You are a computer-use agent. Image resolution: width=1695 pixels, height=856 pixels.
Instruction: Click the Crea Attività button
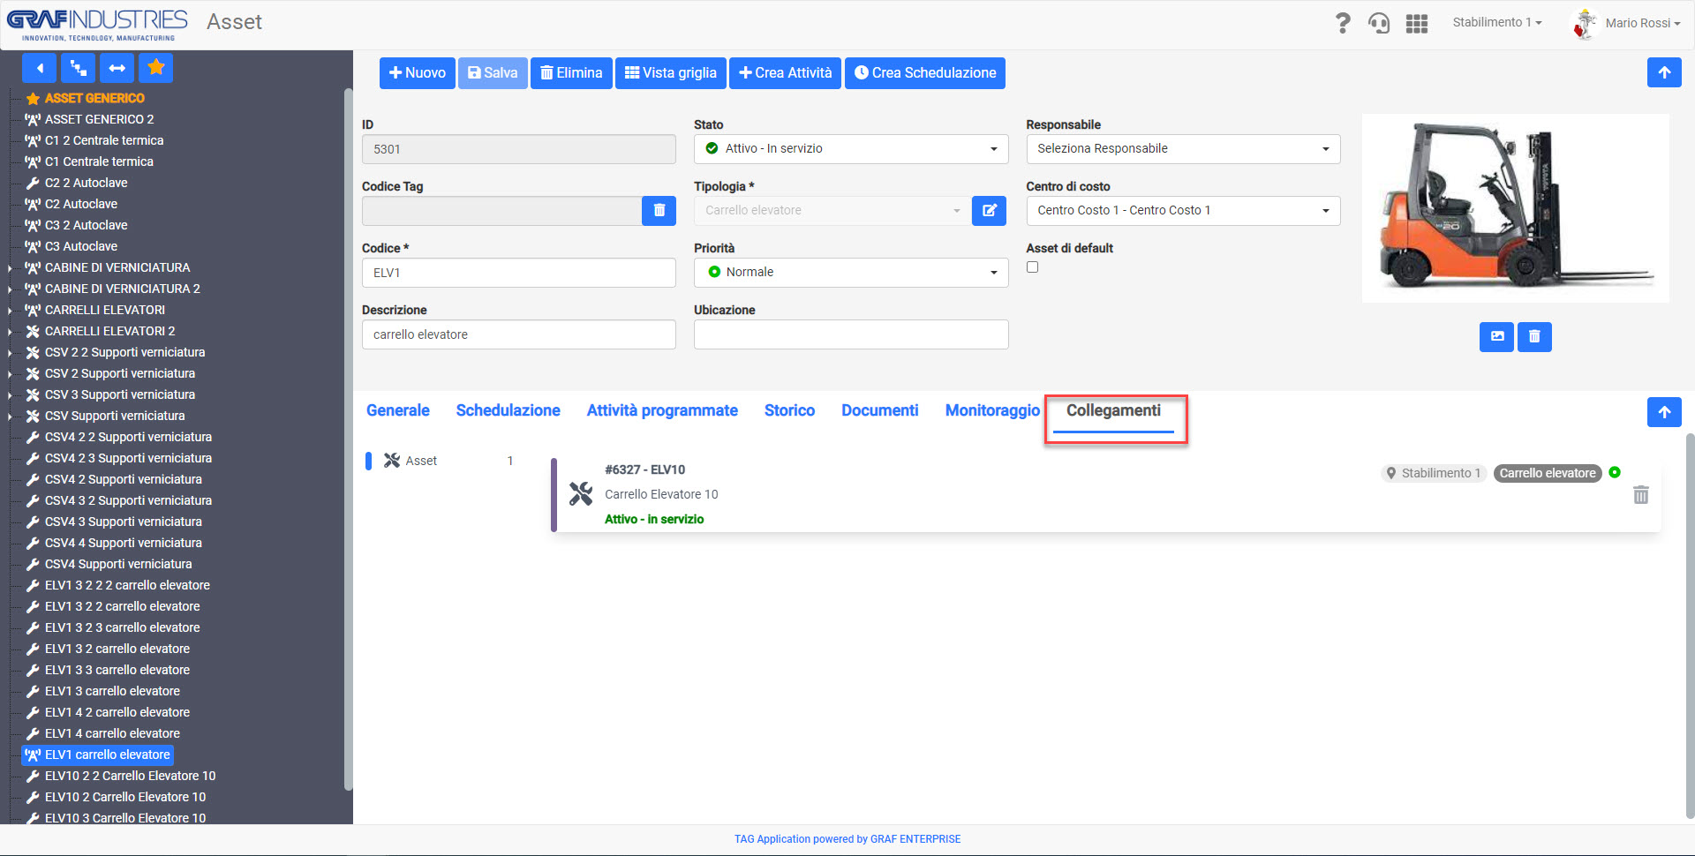click(x=785, y=73)
